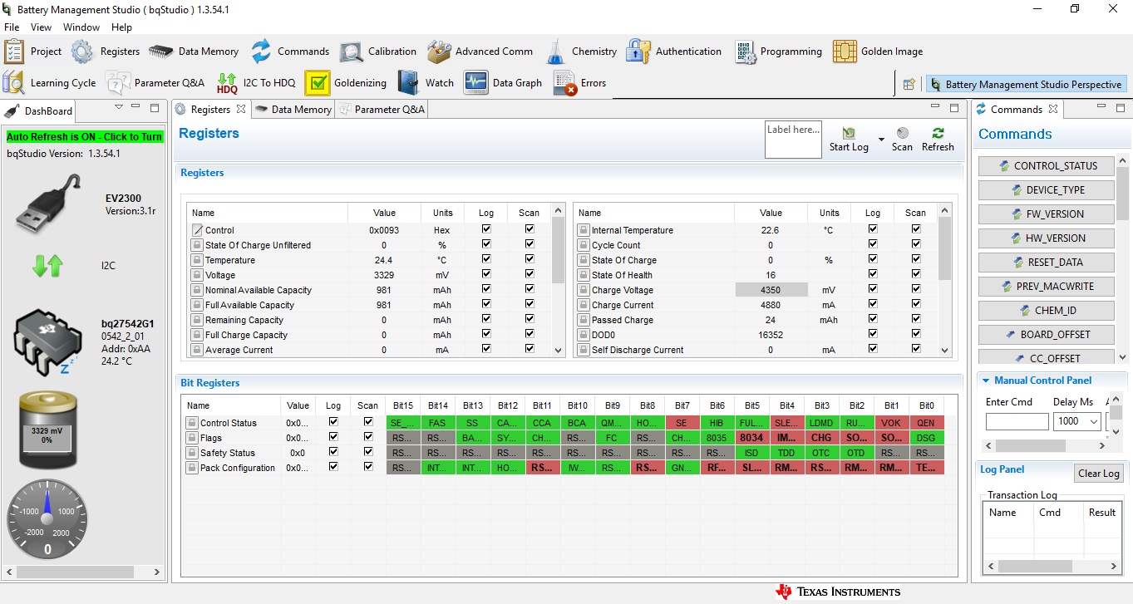Open Data Memory from the main toolbar
This screenshot has height=604, width=1133.
[160, 52]
